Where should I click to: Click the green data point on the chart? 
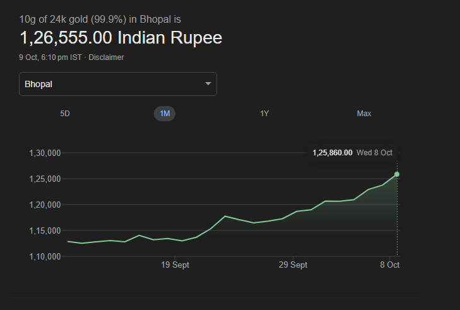click(x=397, y=174)
